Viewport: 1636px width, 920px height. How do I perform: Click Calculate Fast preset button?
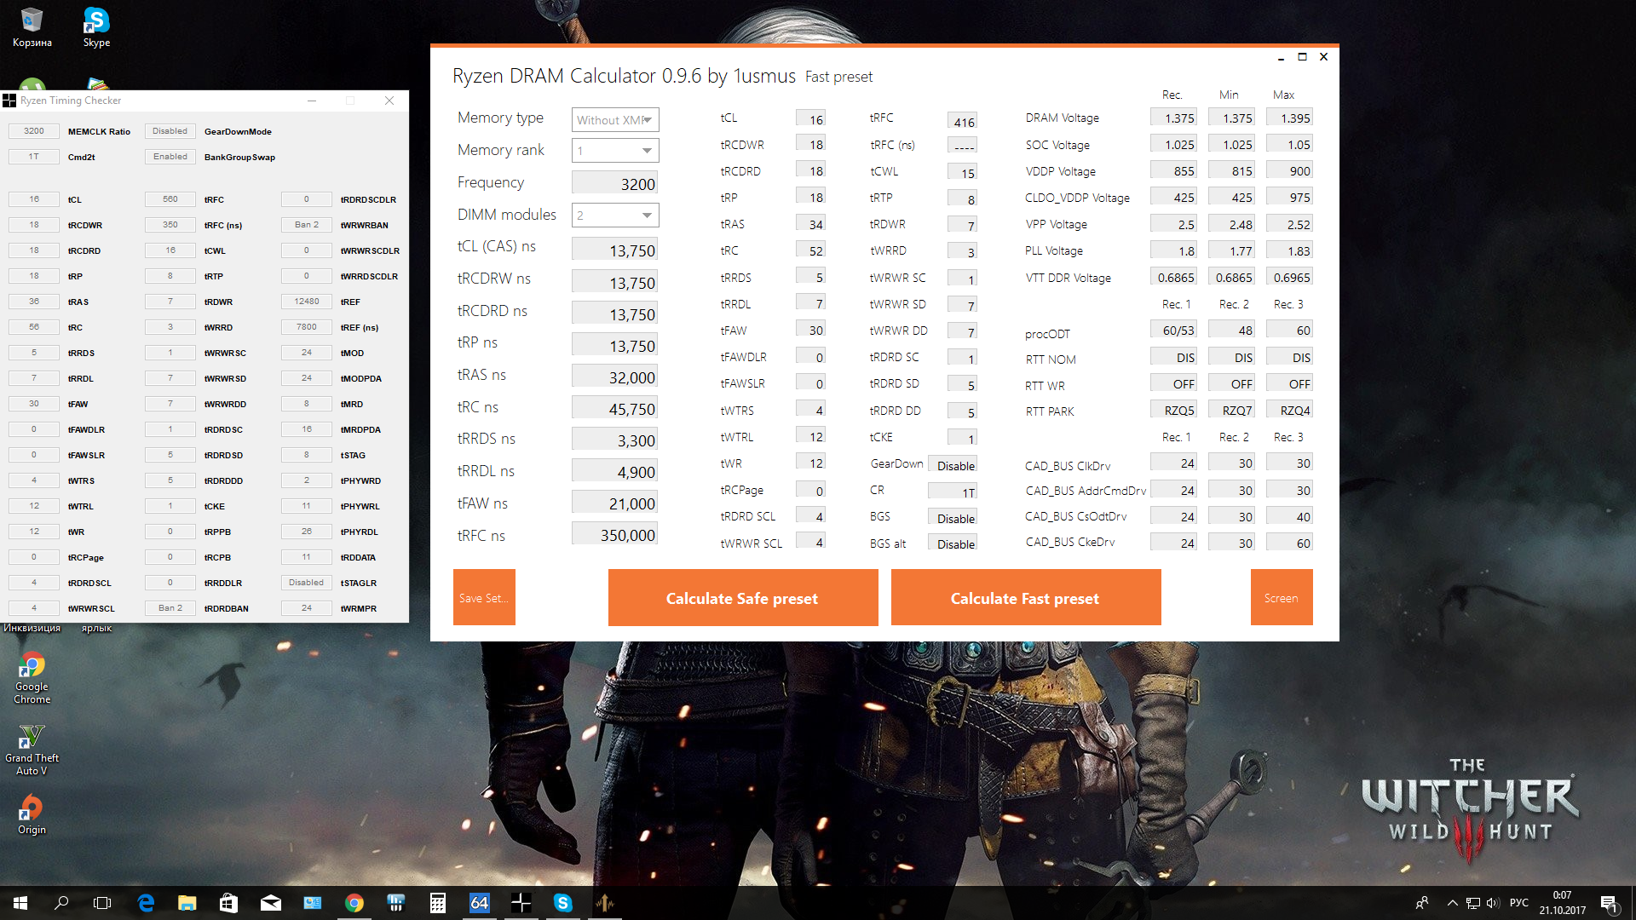click(1025, 598)
